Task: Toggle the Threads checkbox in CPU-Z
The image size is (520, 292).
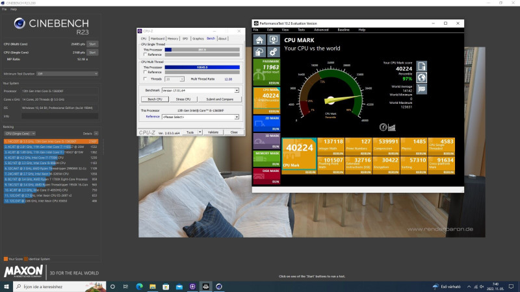Action: [x=145, y=79]
